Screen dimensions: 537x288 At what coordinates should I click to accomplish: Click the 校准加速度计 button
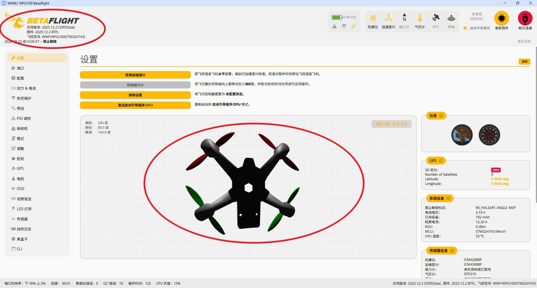(x=135, y=75)
